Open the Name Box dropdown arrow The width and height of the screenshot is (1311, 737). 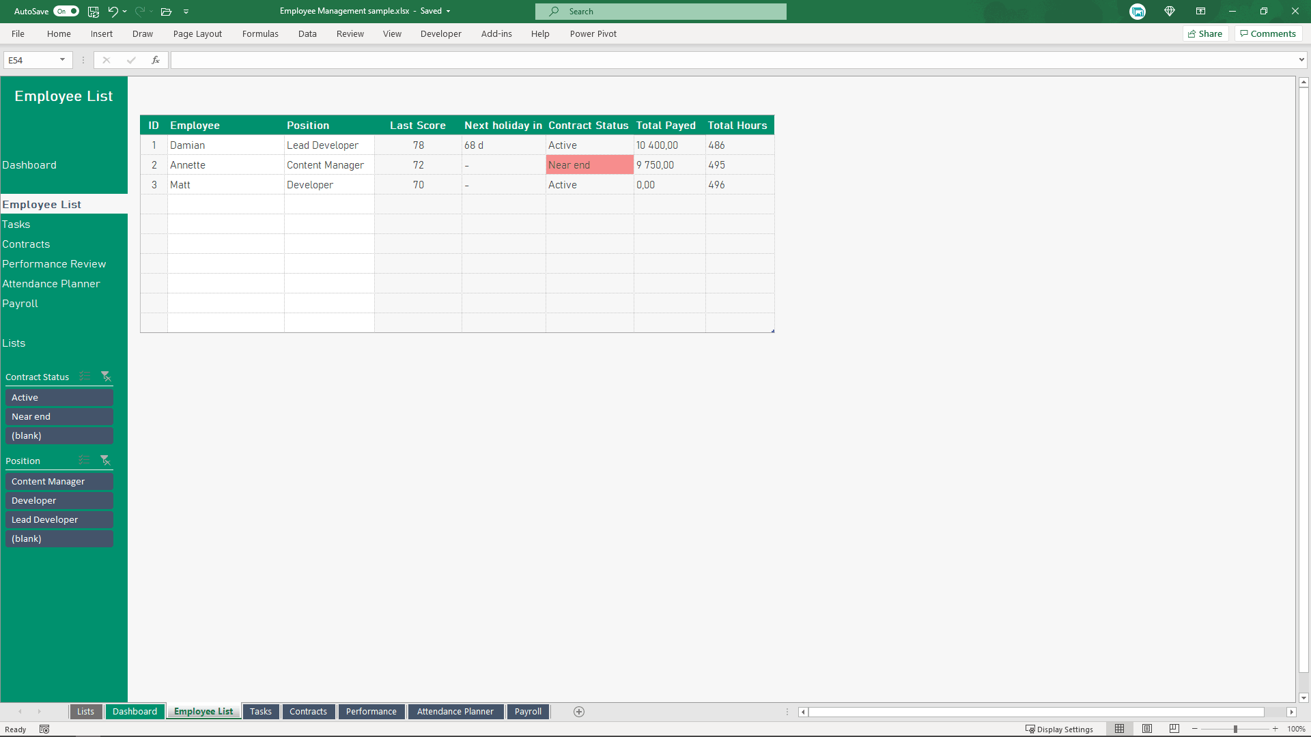coord(62,60)
